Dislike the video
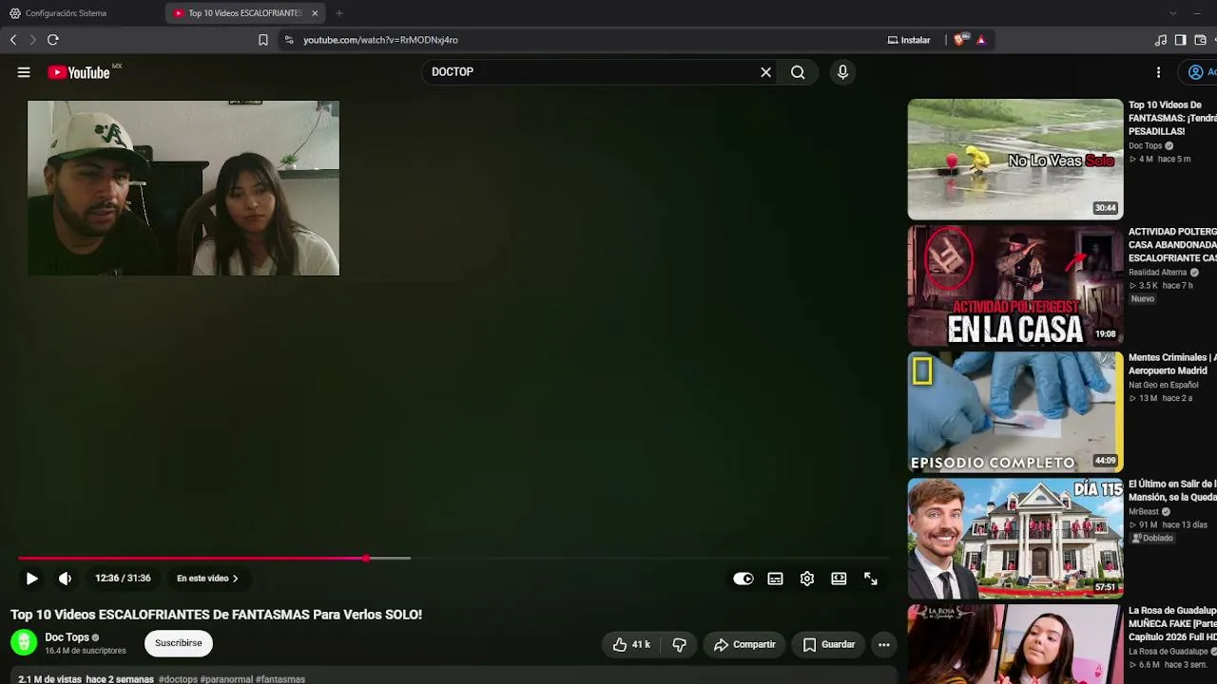This screenshot has height=684, width=1217. tap(679, 644)
